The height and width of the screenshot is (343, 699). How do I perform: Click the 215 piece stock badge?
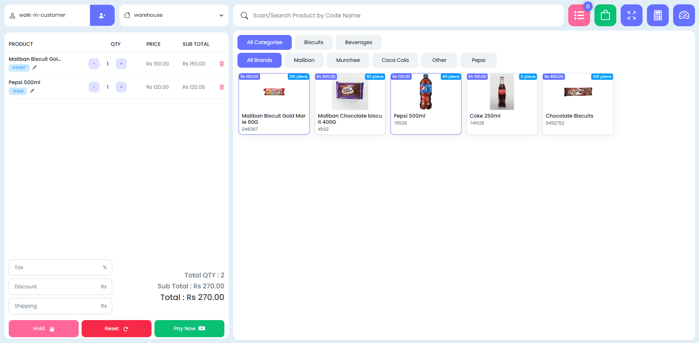coord(298,76)
